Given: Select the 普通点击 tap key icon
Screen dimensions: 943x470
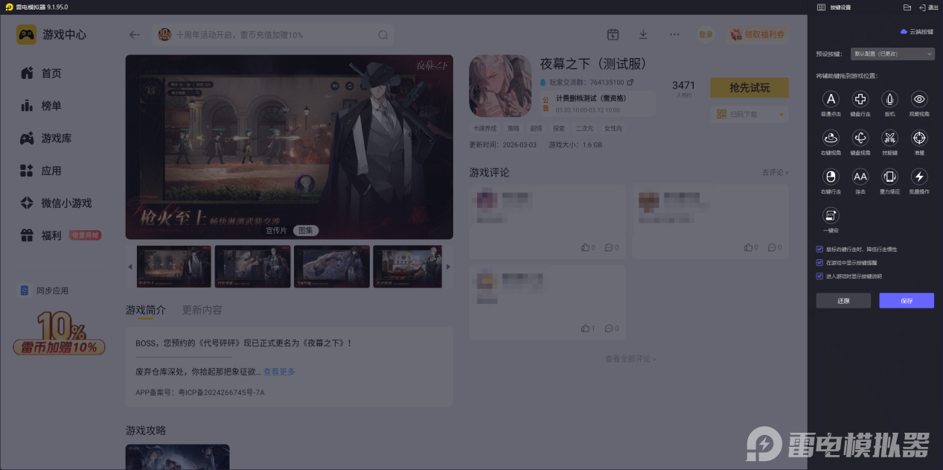Looking at the screenshot, I should pyautogui.click(x=831, y=99).
